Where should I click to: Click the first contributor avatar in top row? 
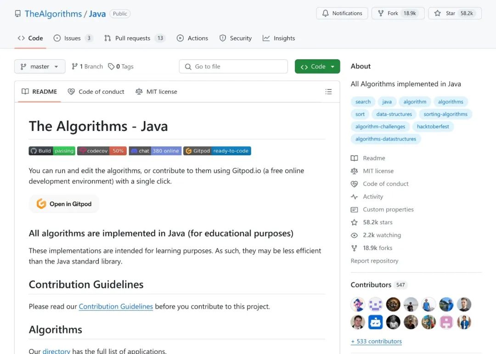point(357,305)
